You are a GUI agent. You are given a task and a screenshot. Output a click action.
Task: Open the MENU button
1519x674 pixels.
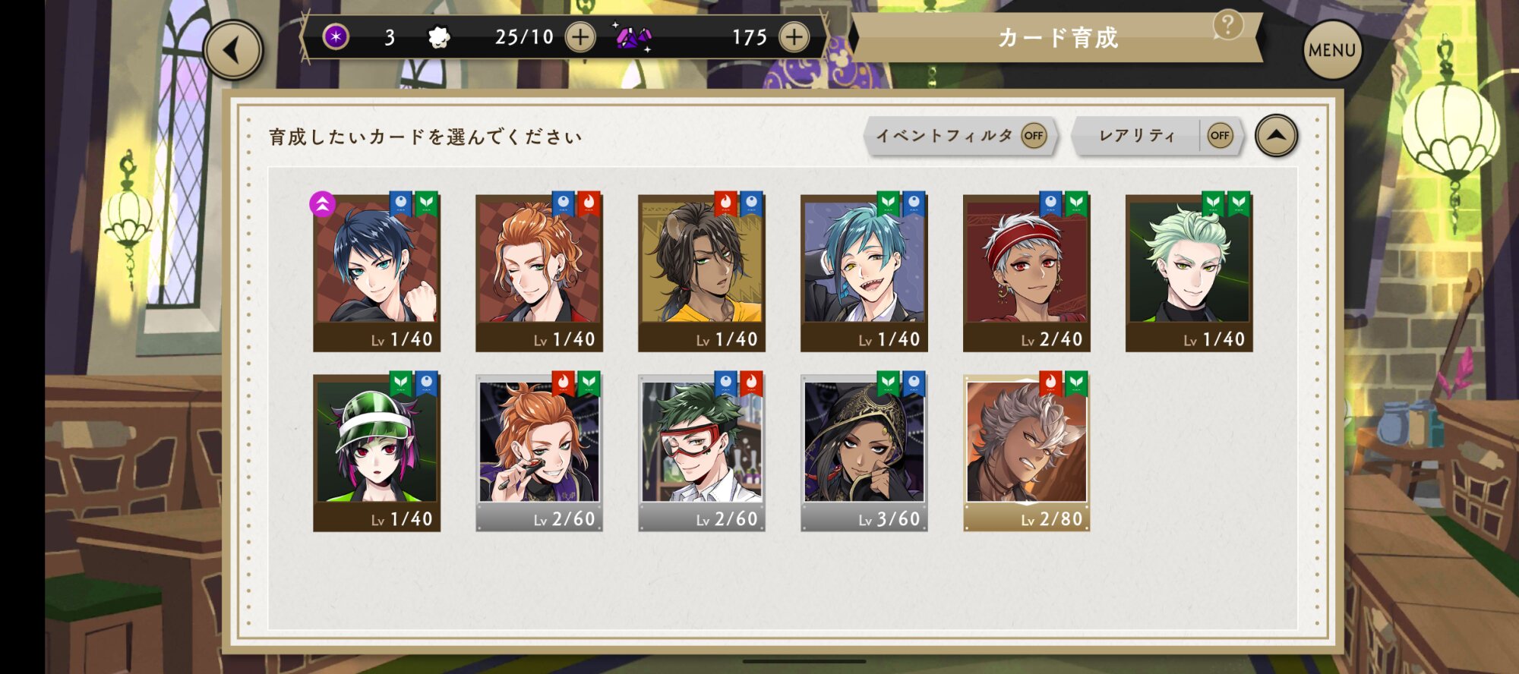(1332, 50)
